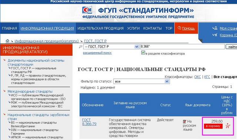Image resolution: width=237 pixels, height=140 pixels.
Task: Click the Действует status cell
Action: 165,120
